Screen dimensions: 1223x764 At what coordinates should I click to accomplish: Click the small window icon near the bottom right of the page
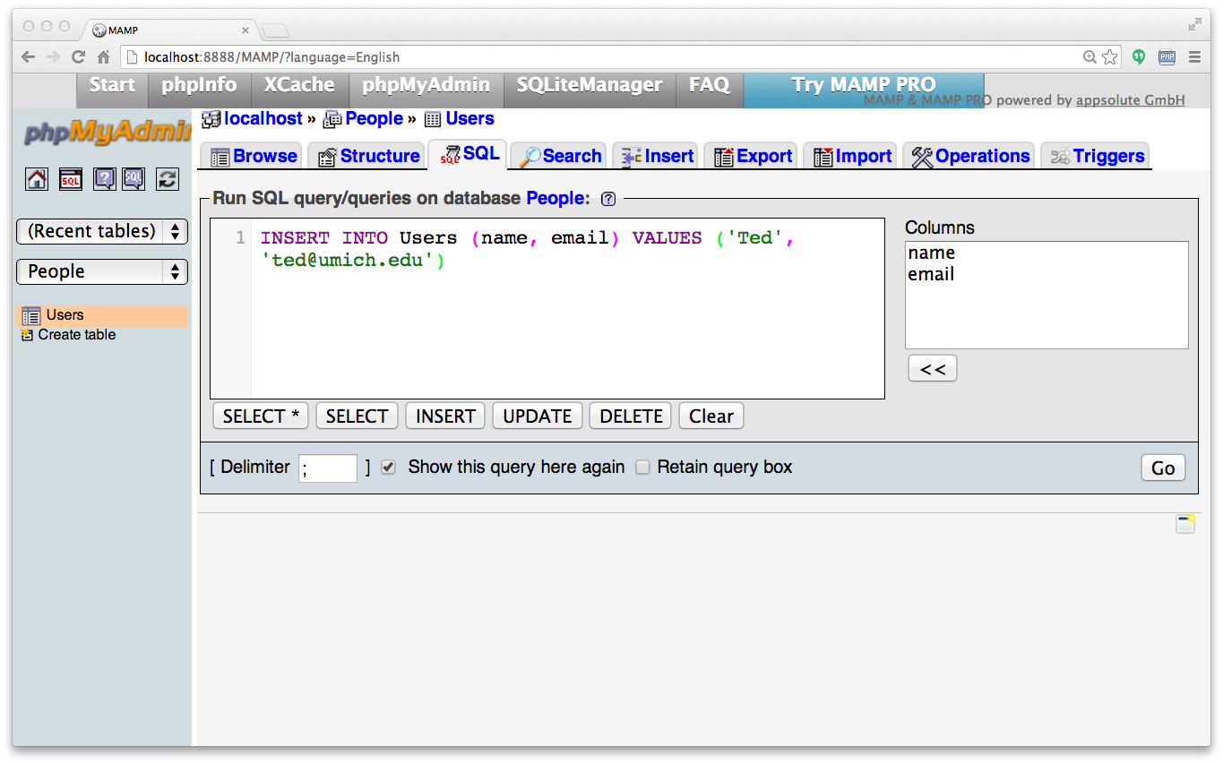[x=1186, y=524]
